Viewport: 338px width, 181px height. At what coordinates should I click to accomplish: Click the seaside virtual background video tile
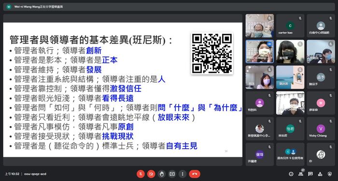point(290,77)
